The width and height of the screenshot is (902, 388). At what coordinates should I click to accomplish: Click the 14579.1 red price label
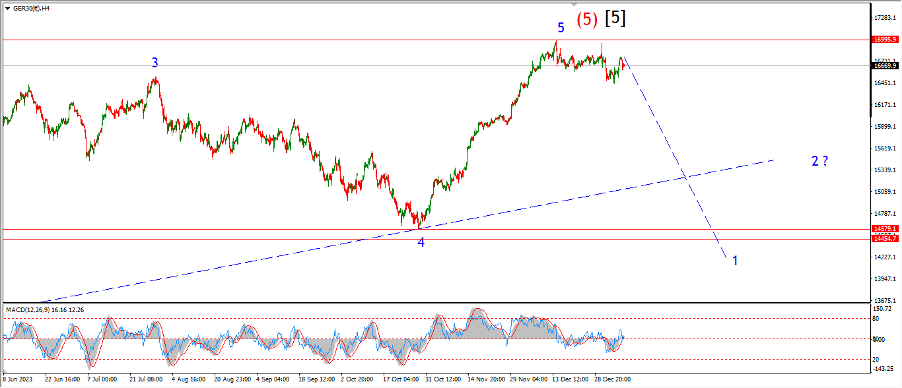(885, 229)
